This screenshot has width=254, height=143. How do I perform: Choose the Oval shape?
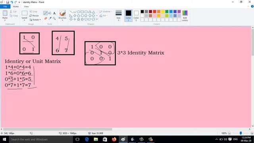point(79,12)
